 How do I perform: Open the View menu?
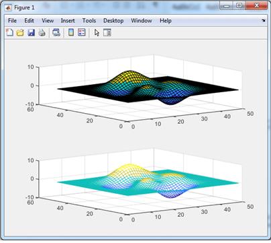pyautogui.click(x=48, y=21)
